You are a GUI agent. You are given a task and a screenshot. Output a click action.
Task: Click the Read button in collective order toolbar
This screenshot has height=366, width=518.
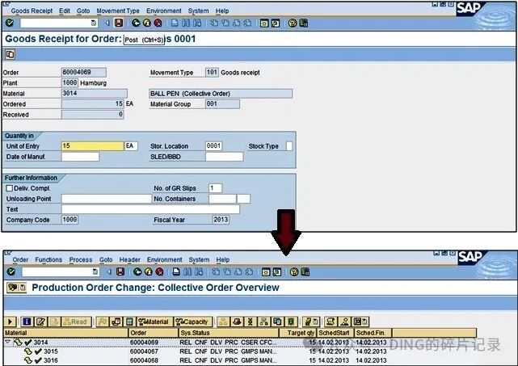coord(76,322)
